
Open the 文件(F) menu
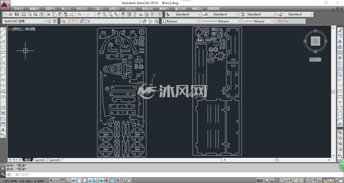(18, 9)
